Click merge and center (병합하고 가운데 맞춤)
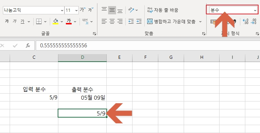This screenshot has width=260, height=133. click(x=171, y=22)
